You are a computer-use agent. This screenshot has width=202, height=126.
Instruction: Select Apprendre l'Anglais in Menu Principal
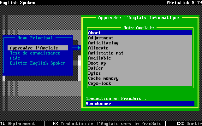(38, 48)
